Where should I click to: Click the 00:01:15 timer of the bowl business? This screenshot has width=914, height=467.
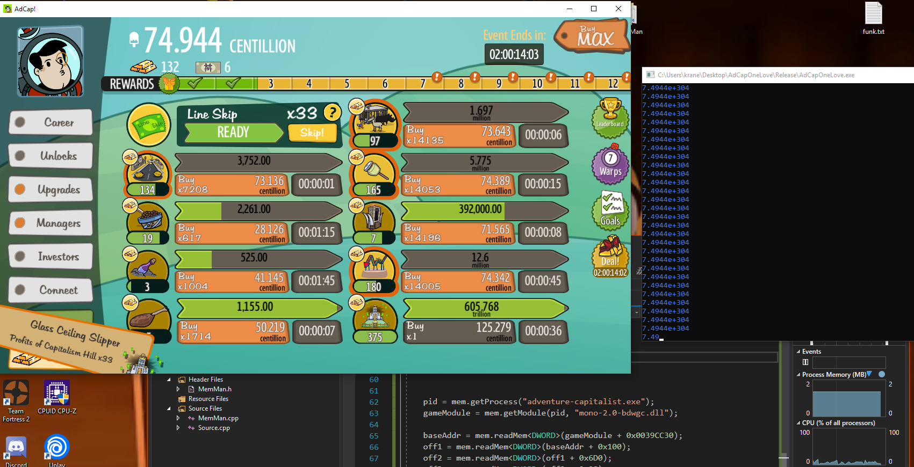[x=316, y=233]
